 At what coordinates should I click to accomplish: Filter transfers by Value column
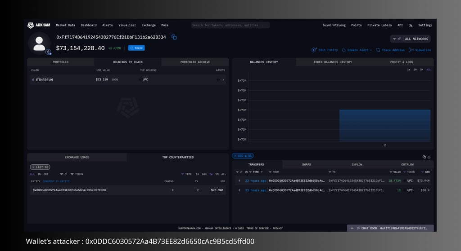[391, 172]
